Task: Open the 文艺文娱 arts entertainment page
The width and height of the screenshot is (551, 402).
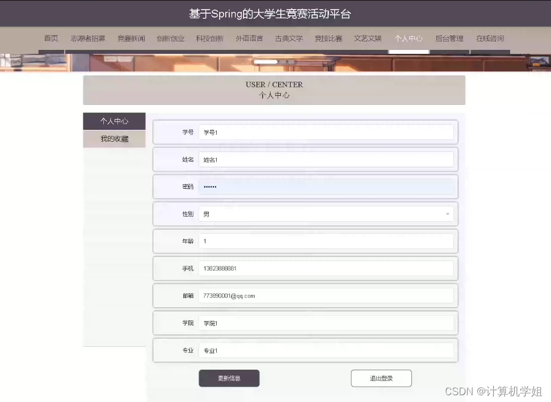Action: [368, 39]
